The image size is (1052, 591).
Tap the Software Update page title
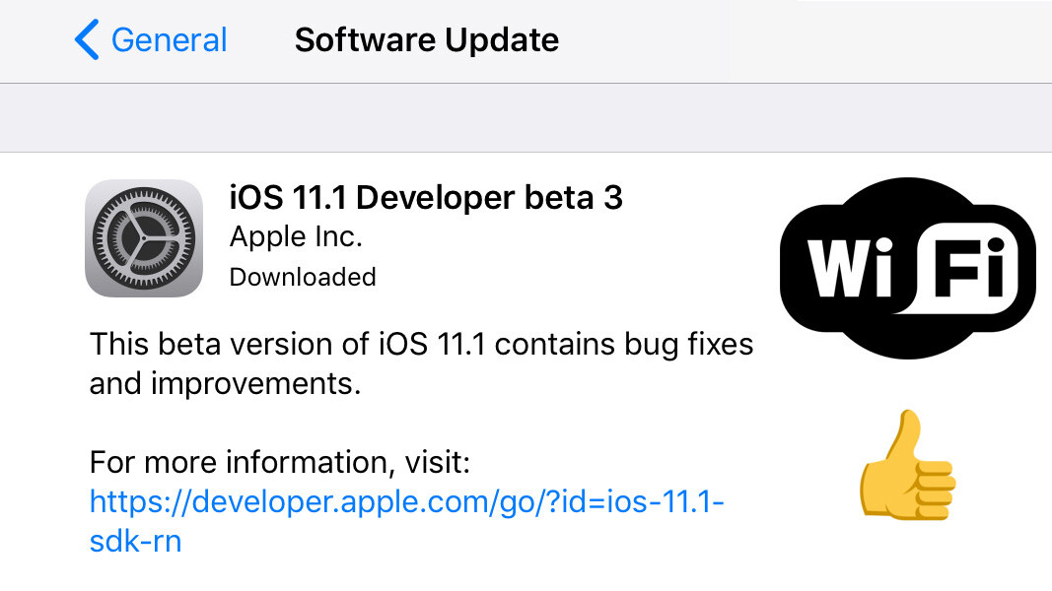(426, 40)
